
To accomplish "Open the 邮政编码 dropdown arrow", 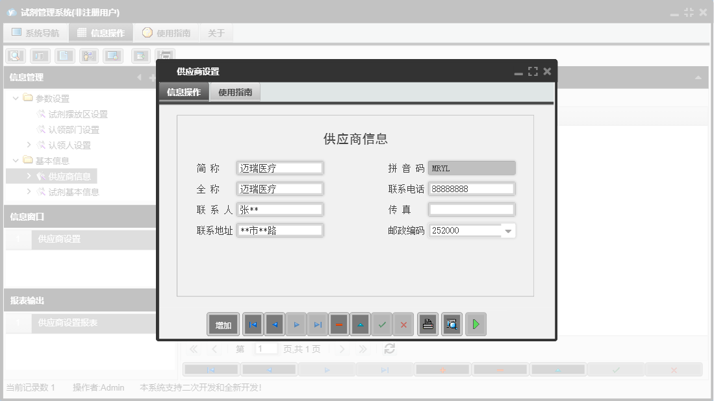I will tap(509, 230).
